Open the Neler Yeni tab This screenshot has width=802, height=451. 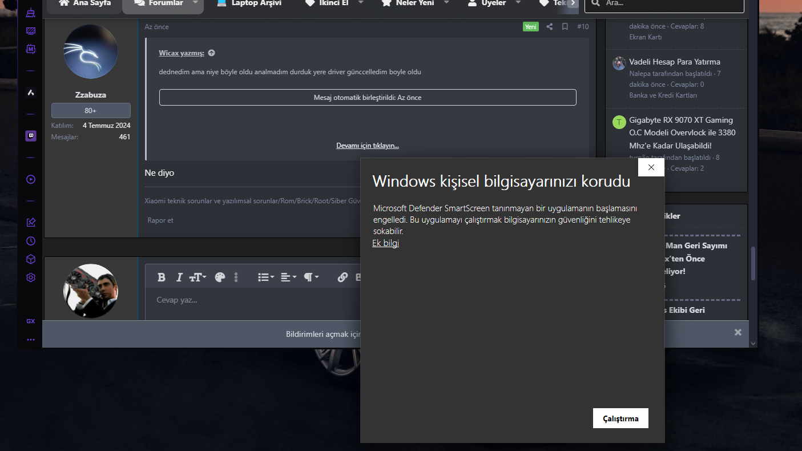(x=408, y=4)
